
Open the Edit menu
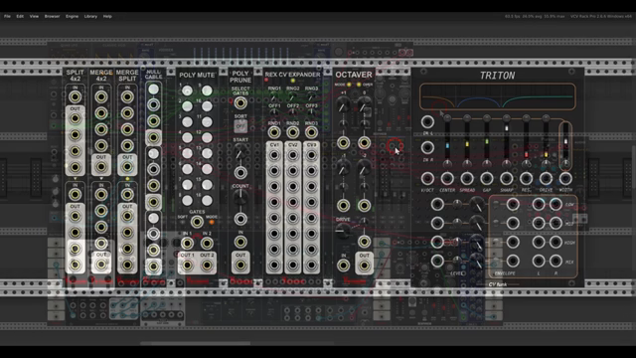tap(20, 16)
